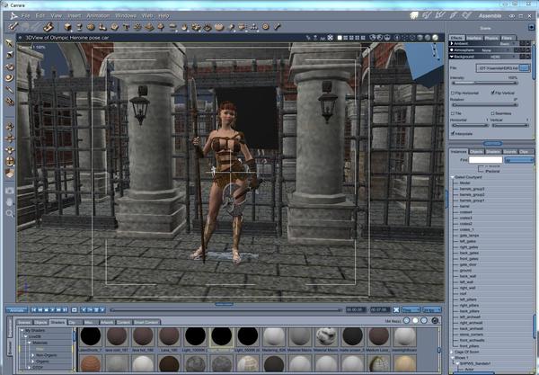
Task: Disable Flip Vertical checkbox
Action: pyautogui.click(x=493, y=93)
